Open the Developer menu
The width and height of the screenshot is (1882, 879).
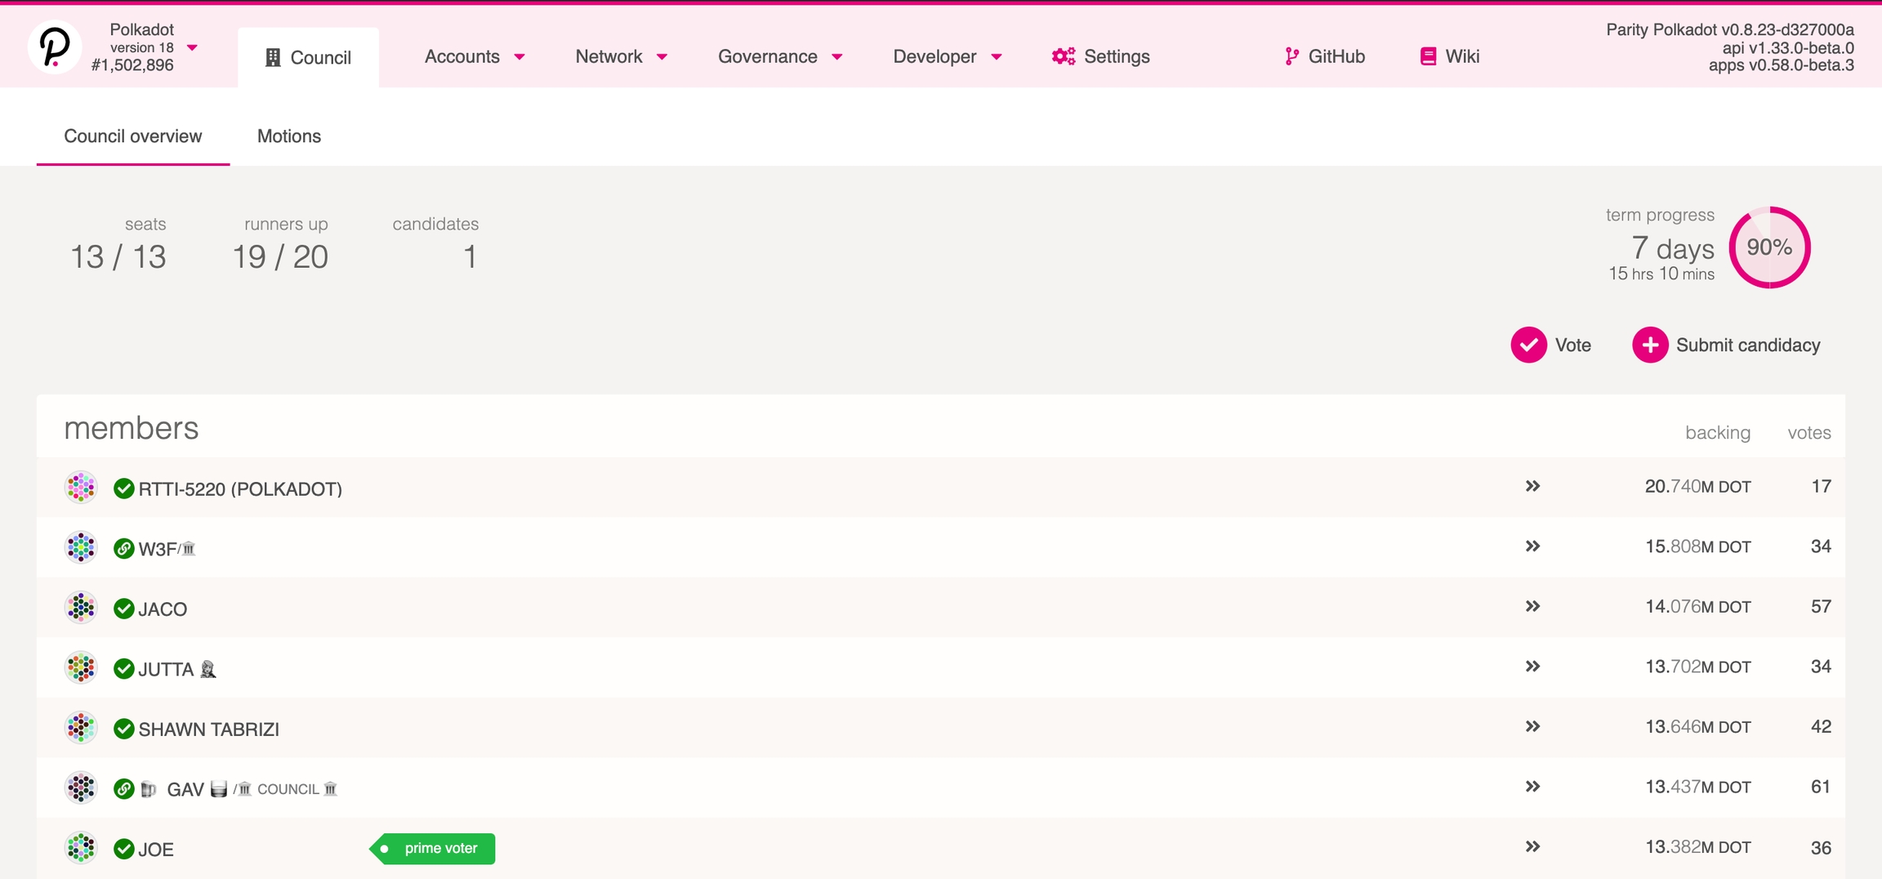947,56
